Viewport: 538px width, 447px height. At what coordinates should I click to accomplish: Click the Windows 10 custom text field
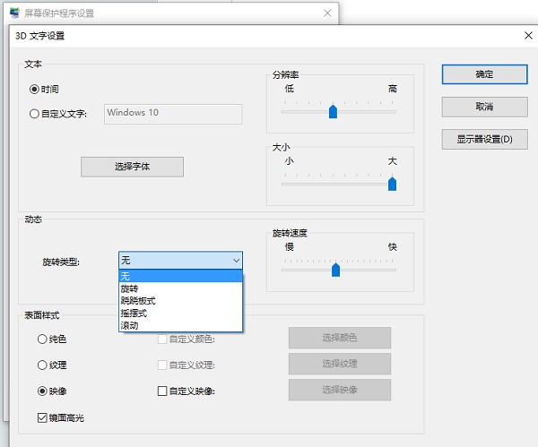173,114
